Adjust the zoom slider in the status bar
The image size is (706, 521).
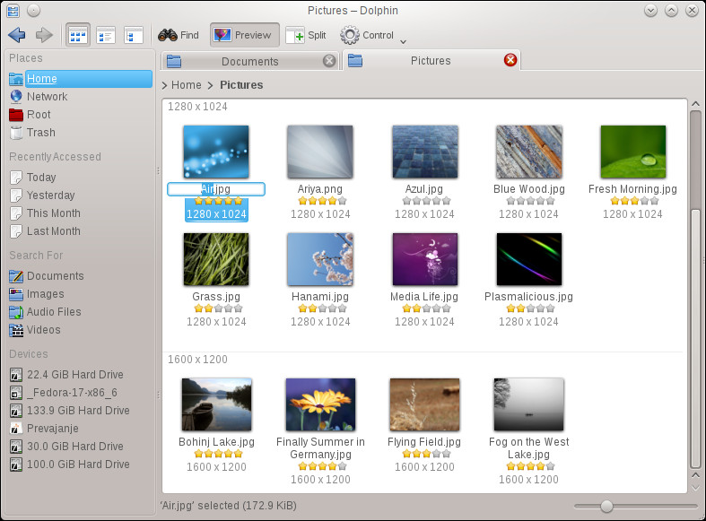606,506
